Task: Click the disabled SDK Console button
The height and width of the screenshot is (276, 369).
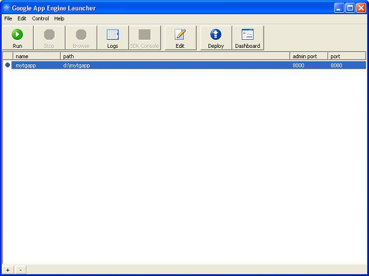Action: click(x=145, y=38)
